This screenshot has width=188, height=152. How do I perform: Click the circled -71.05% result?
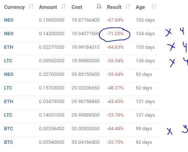pyautogui.click(x=115, y=34)
